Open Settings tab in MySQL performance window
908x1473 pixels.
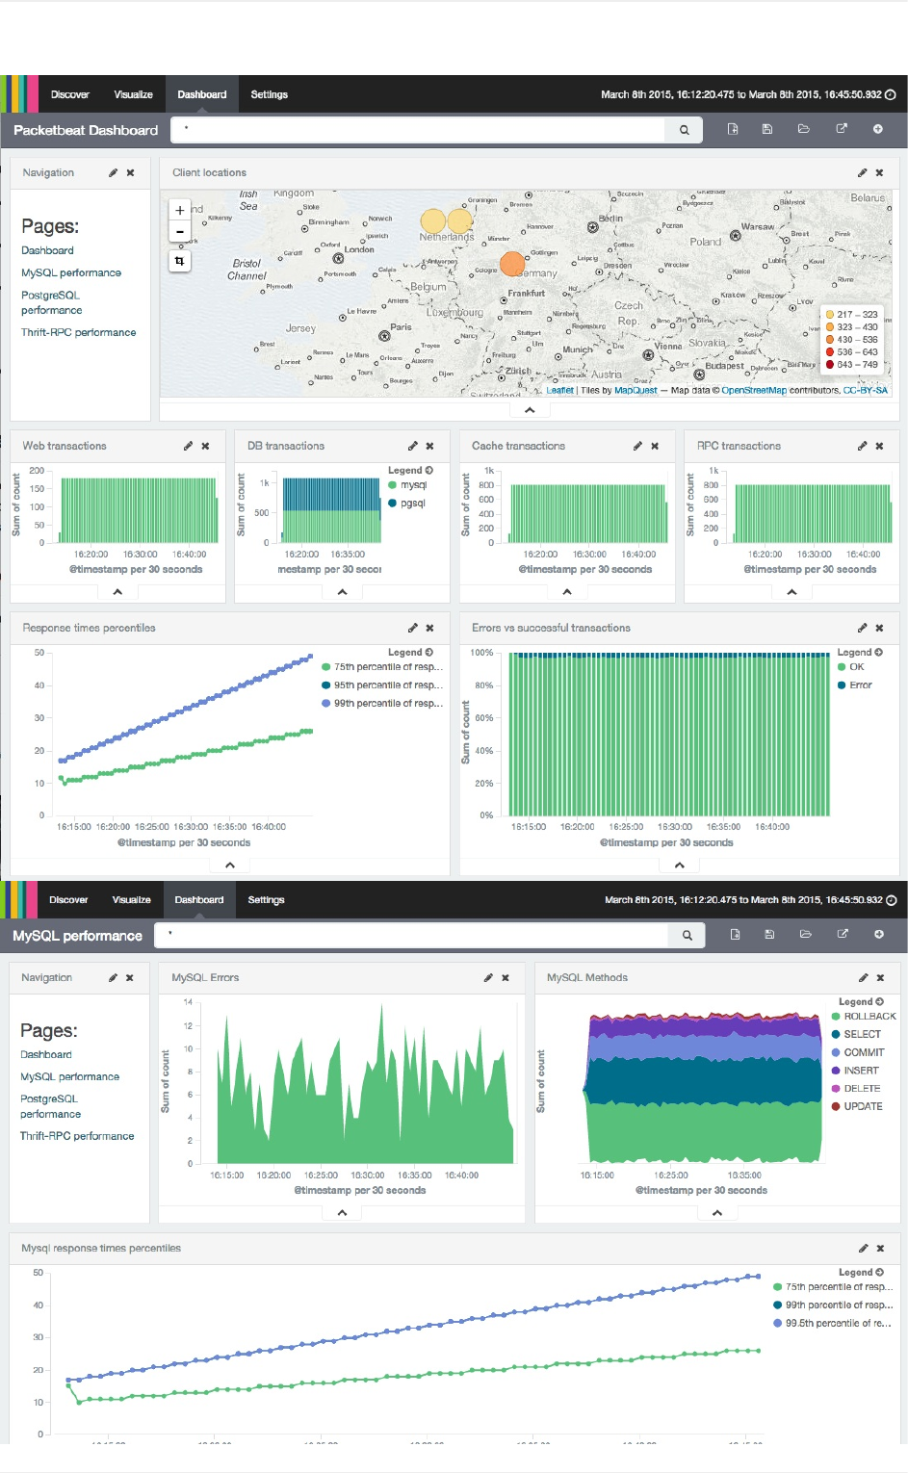tap(267, 900)
